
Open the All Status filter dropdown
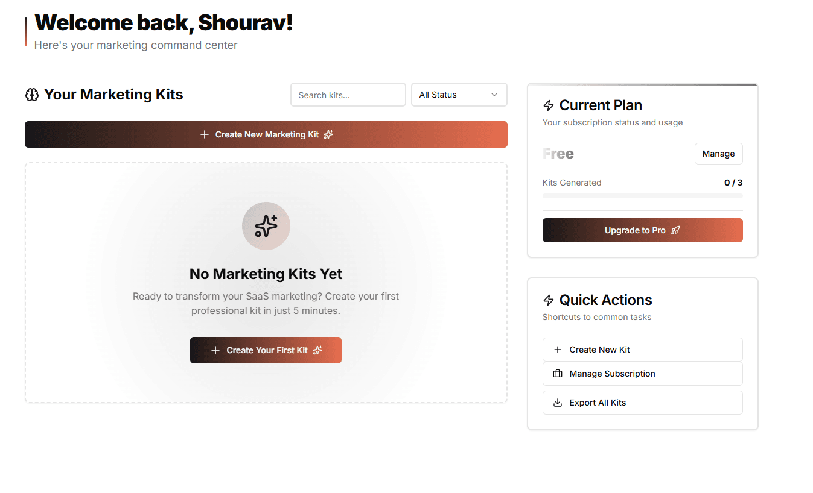(459, 95)
